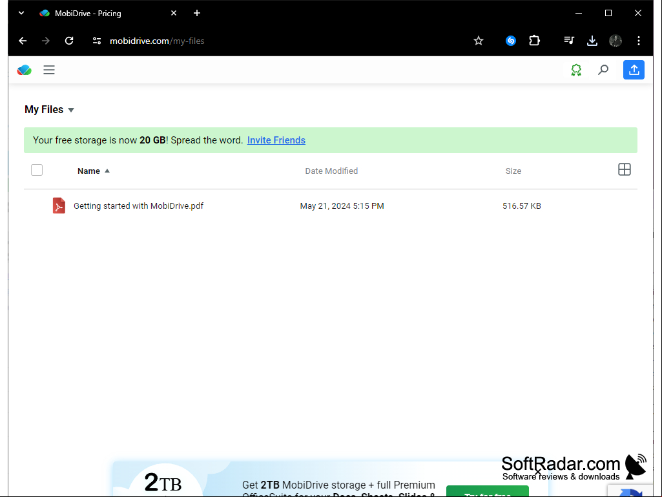Open the Shazam extension icon

click(x=511, y=41)
